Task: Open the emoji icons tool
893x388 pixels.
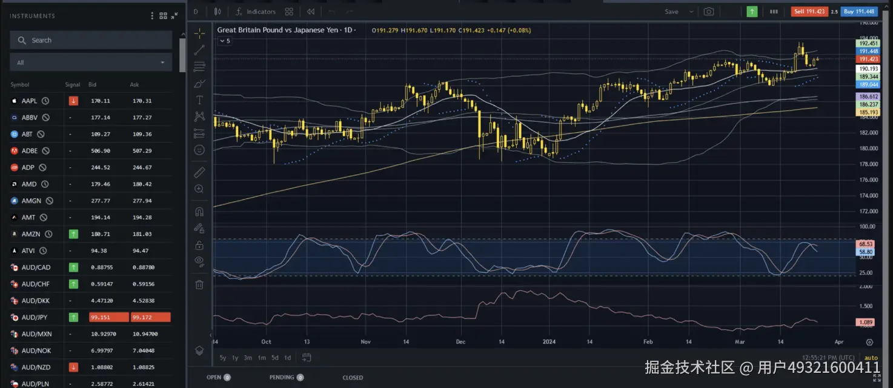Action: click(x=199, y=150)
